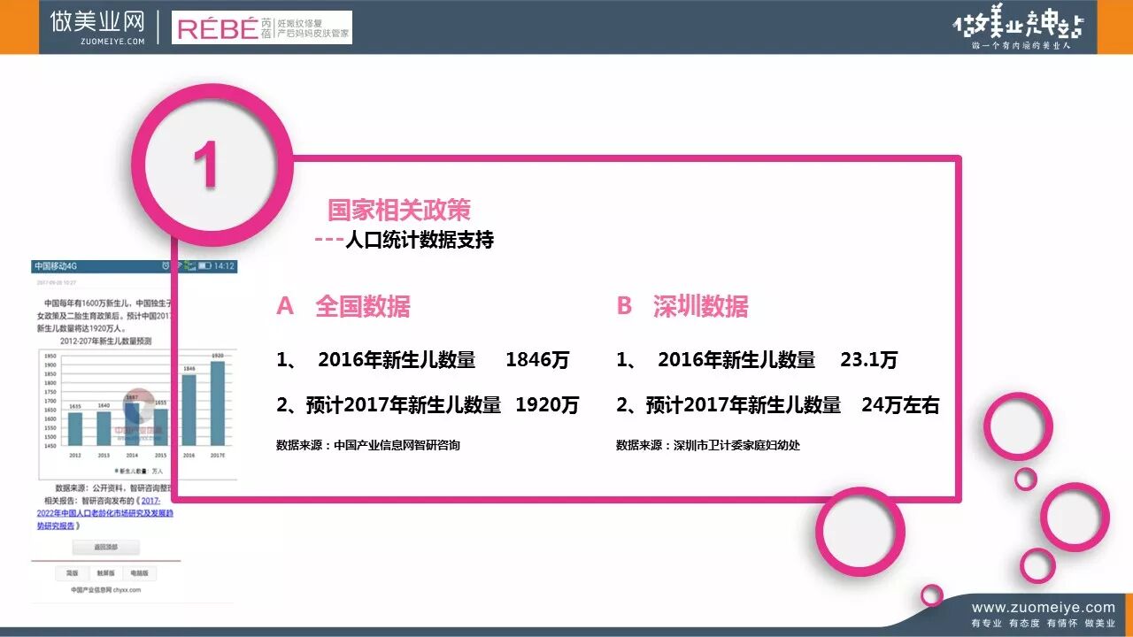Click the 2012 bar labeled 1635
1133x637 pixels.
pos(75,429)
